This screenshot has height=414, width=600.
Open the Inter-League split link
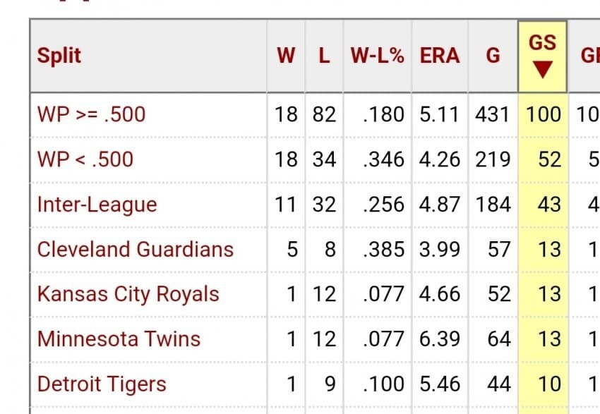click(97, 205)
